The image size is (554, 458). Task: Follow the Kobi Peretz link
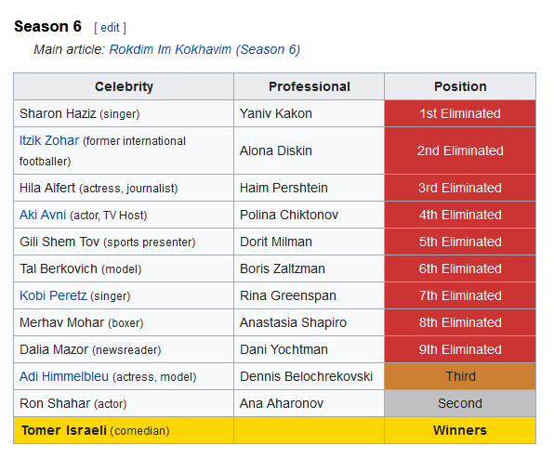53,295
